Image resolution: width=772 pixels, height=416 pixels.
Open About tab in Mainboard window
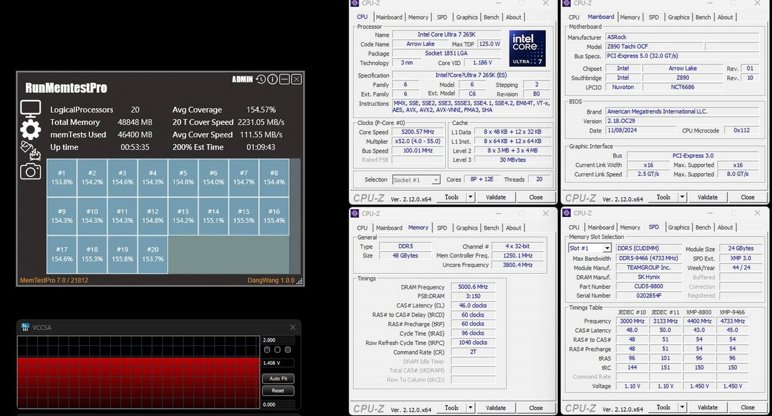pos(726,17)
